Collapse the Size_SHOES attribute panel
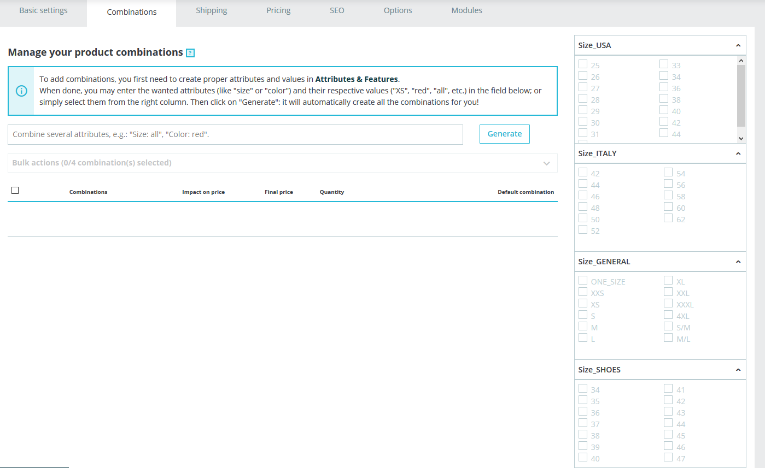 (738, 370)
